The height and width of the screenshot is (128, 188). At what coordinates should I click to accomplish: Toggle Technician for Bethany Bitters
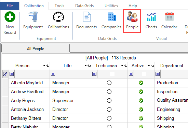click(x=109, y=118)
